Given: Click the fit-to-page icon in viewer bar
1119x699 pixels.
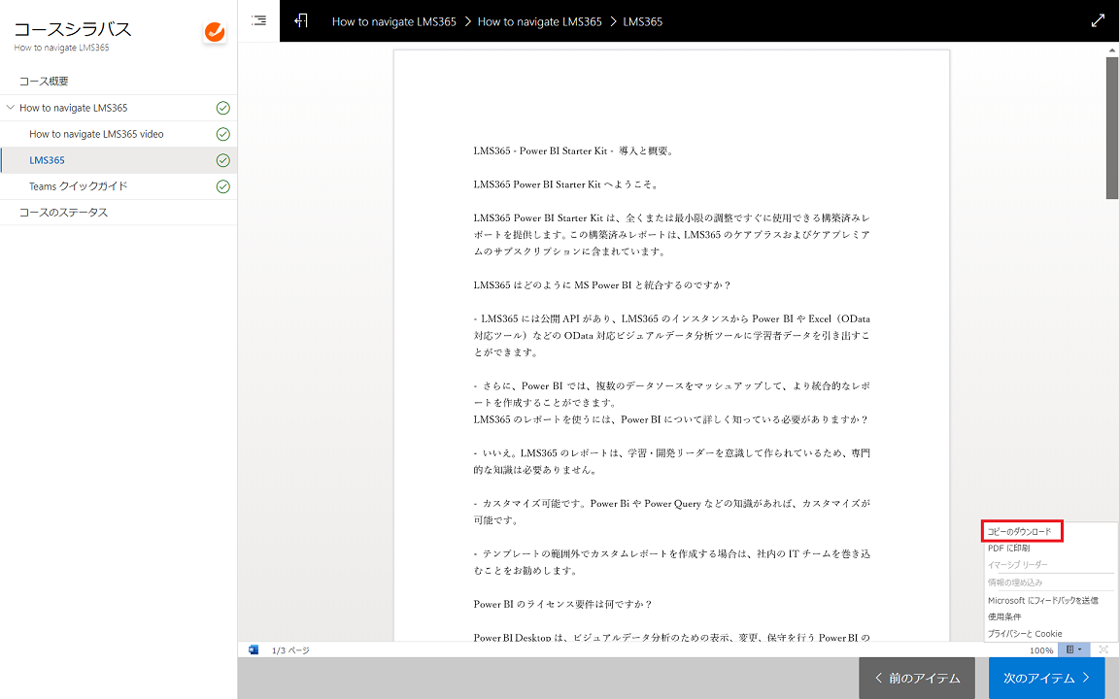Looking at the screenshot, I should (x=1102, y=649).
